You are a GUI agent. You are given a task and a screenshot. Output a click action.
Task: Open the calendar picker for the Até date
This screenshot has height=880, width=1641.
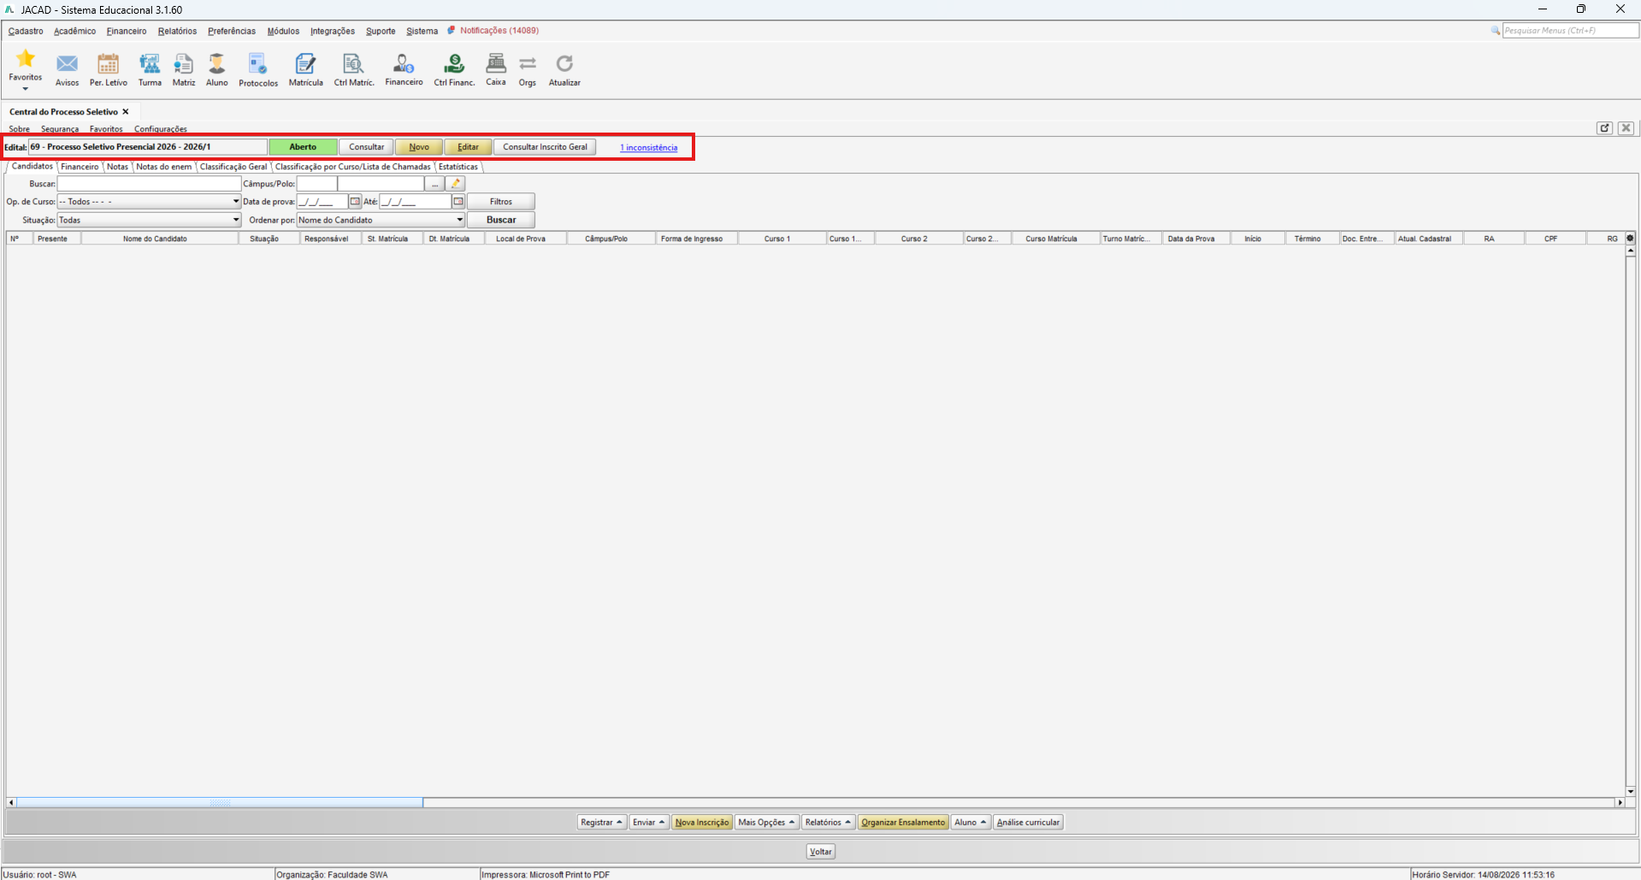point(458,202)
